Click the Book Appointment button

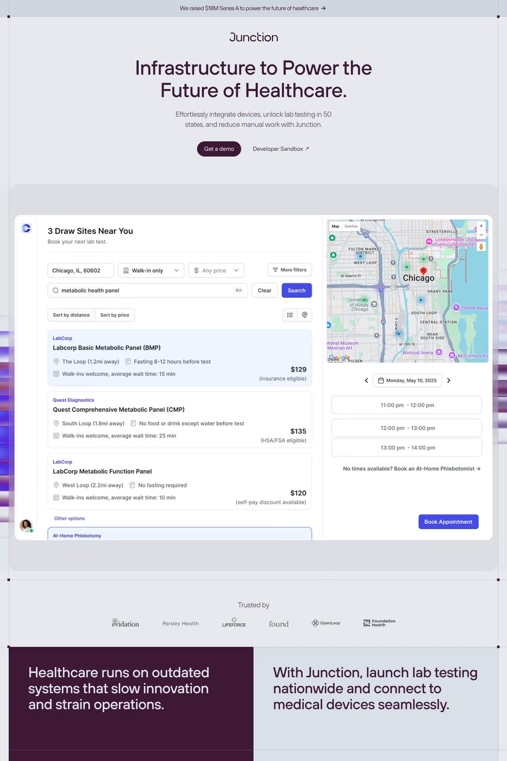448,522
